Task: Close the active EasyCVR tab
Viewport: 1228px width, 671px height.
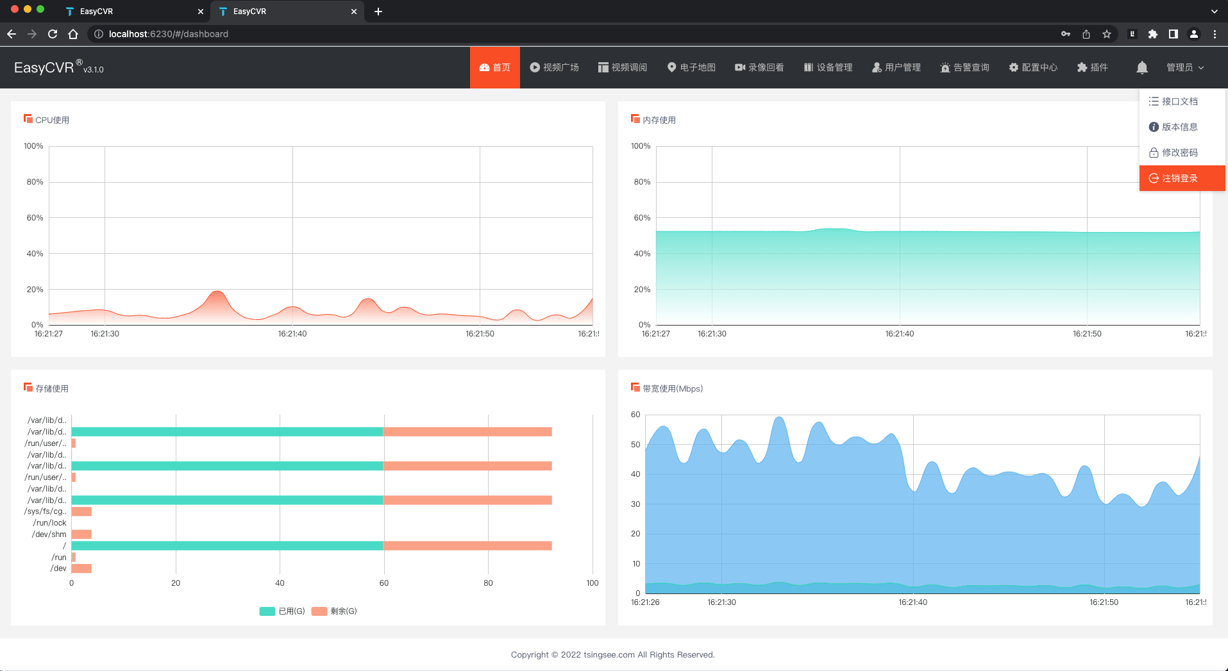Action: pos(354,12)
